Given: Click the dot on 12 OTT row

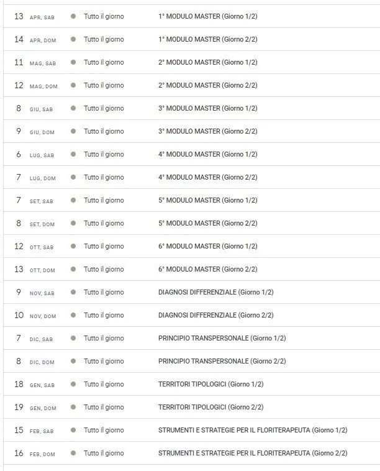Looking at the screenshot, I should pyautogui.click(x=73, y=246).
